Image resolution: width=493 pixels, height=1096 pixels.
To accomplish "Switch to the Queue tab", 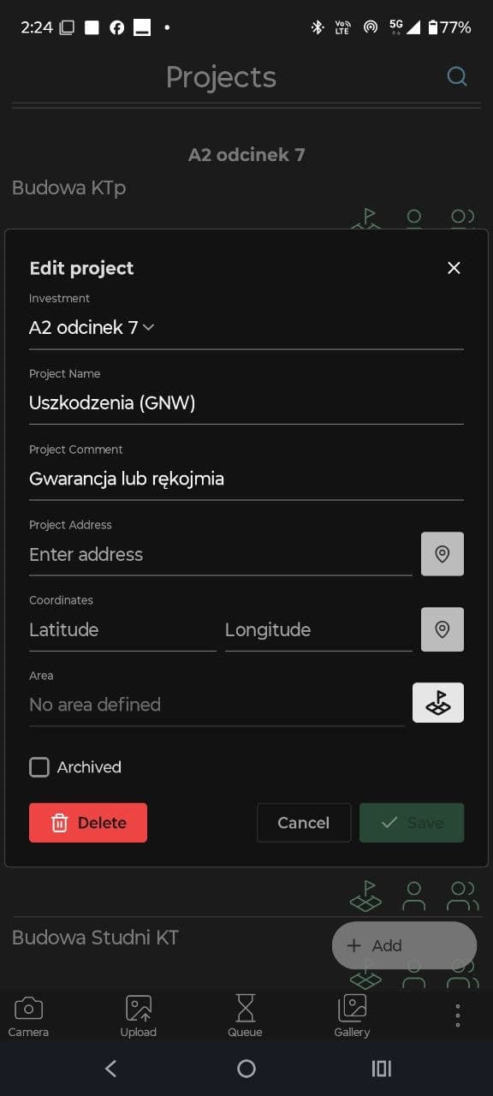I will pyautogui.click(x=245, y=1015).
